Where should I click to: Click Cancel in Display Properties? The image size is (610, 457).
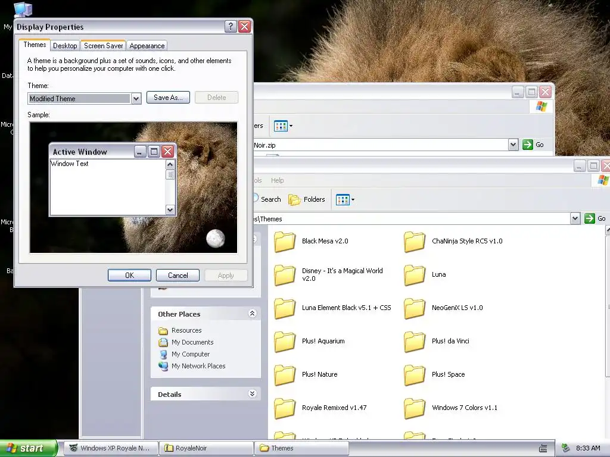click(x=178, y=275)
